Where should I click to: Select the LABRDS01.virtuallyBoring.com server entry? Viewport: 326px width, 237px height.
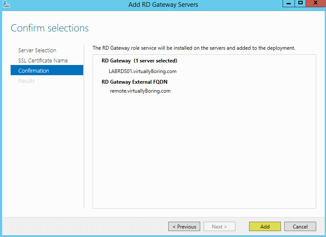[x=142, y=71]
